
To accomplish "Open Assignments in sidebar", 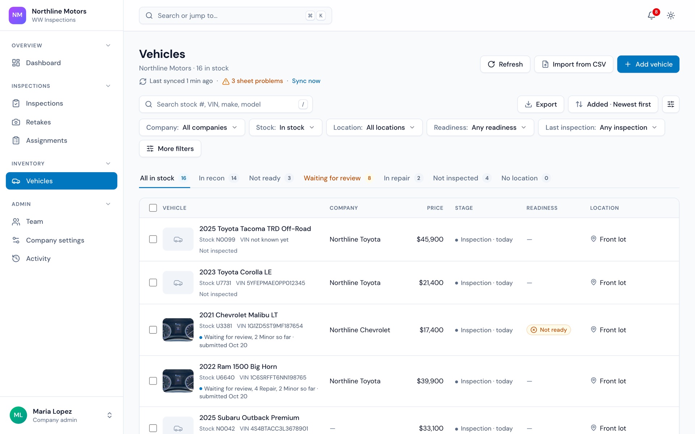I will (62, 141).
